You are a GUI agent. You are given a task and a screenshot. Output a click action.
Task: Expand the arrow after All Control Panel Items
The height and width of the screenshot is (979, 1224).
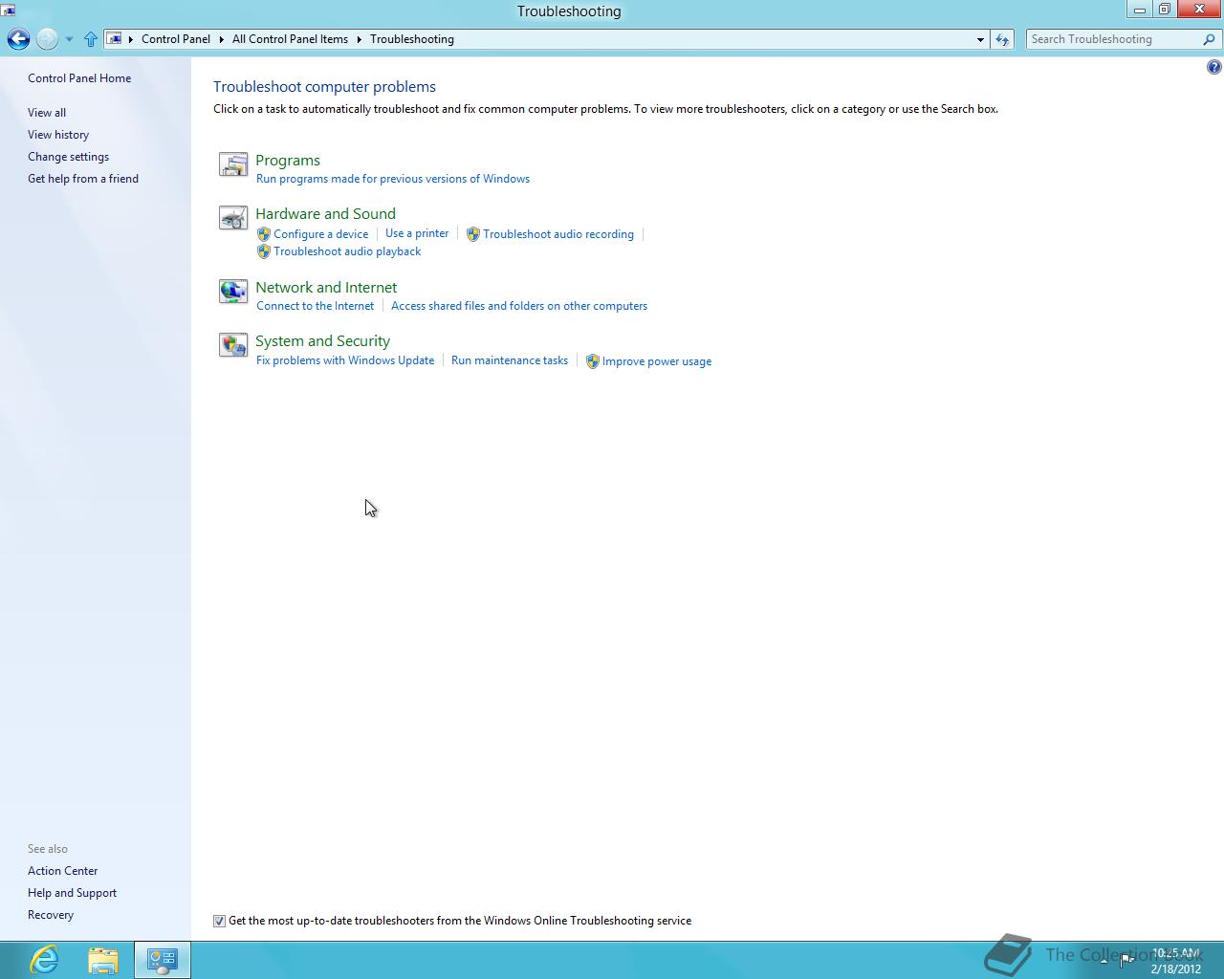[x=360, y=39]
